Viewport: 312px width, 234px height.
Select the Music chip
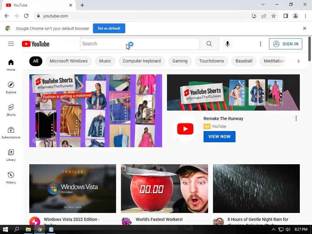tap(105, 61)
